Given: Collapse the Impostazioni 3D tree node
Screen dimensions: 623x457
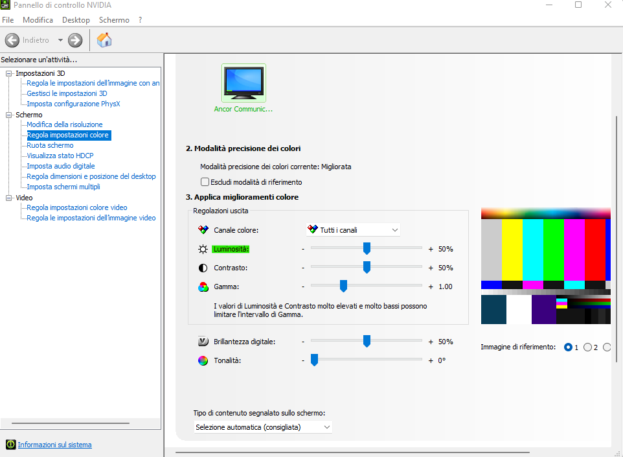Looking at the screenshot, I should pyautogui.click(x=9, y=73).
